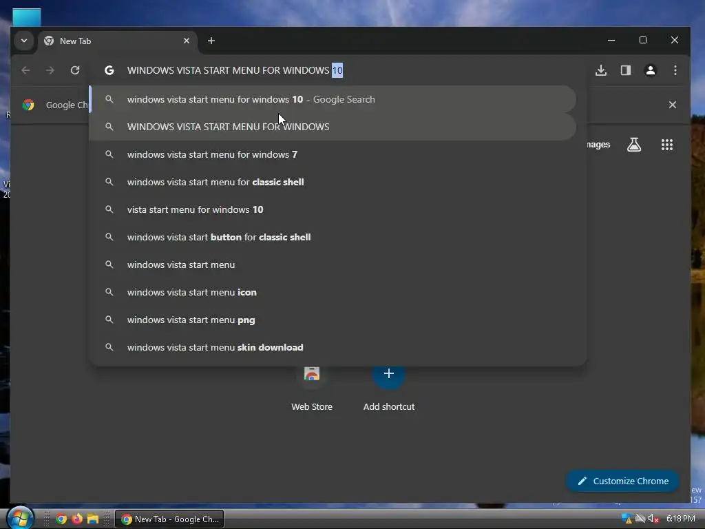Select suggestion 'windows vista start menu'
The image size is (705, 529).
tap(333, 264)
